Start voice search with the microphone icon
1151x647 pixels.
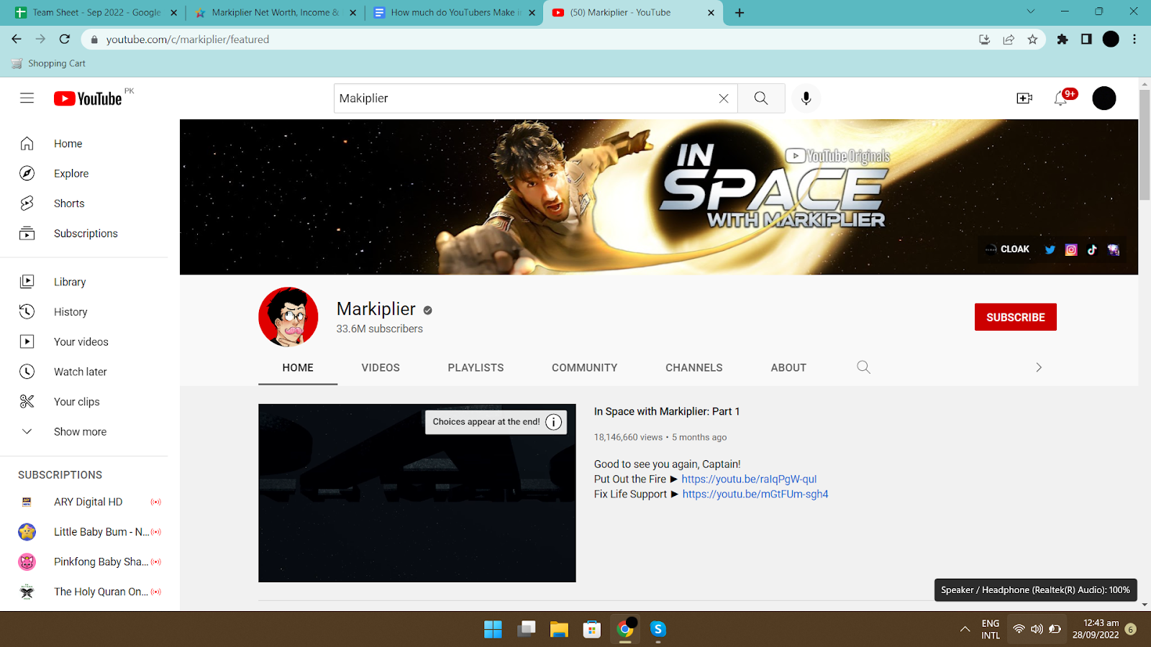(x=806, y=98)
